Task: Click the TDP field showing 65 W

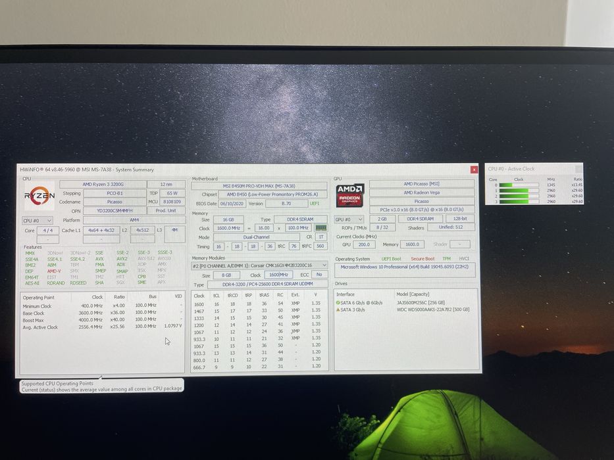Action: [x=172, y=193]
